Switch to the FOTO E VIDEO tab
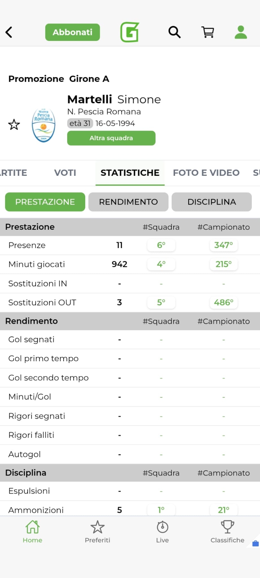 (x=206, y=173)
